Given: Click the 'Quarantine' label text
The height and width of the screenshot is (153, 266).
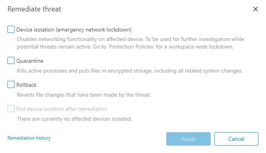Looking at the screenshot, I should pyautogui.click(x=30, y=61).
